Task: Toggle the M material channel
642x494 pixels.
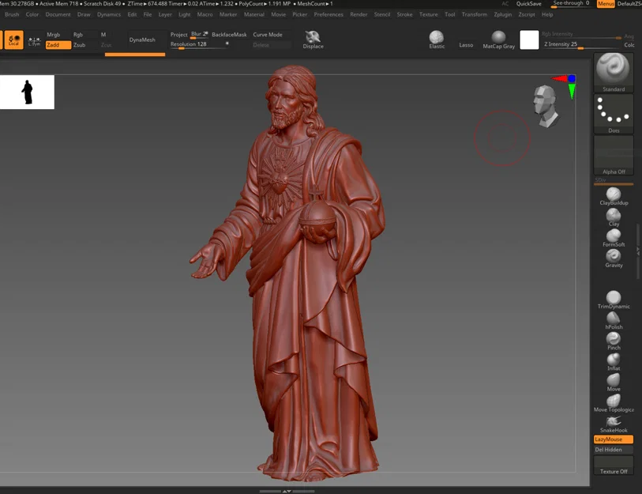Action: point(103,35)
